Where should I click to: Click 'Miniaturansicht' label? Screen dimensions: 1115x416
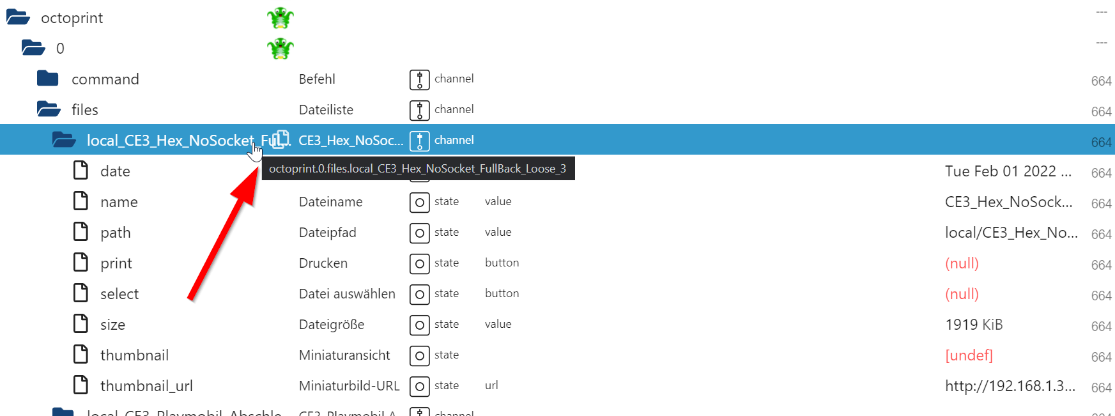[344, 355]
